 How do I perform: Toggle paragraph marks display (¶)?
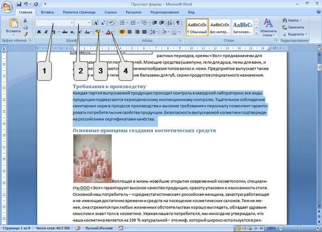(178, 23)
